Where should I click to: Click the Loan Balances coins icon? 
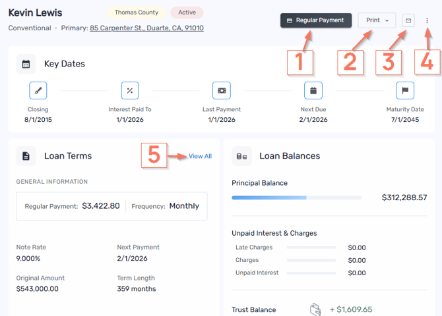pos(242,156)
